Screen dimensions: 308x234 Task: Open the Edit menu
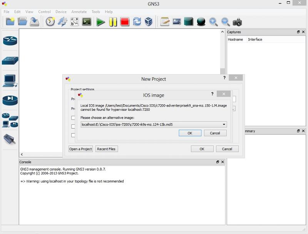point(17,12)
